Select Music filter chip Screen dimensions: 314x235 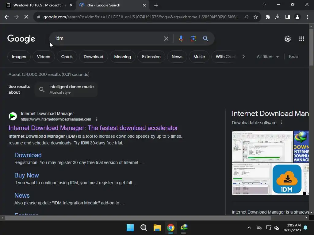click(199, 57)
